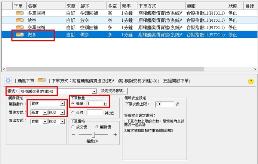Click 檔數(0) label under slider

pyautogui.click(x=92, y=141)
